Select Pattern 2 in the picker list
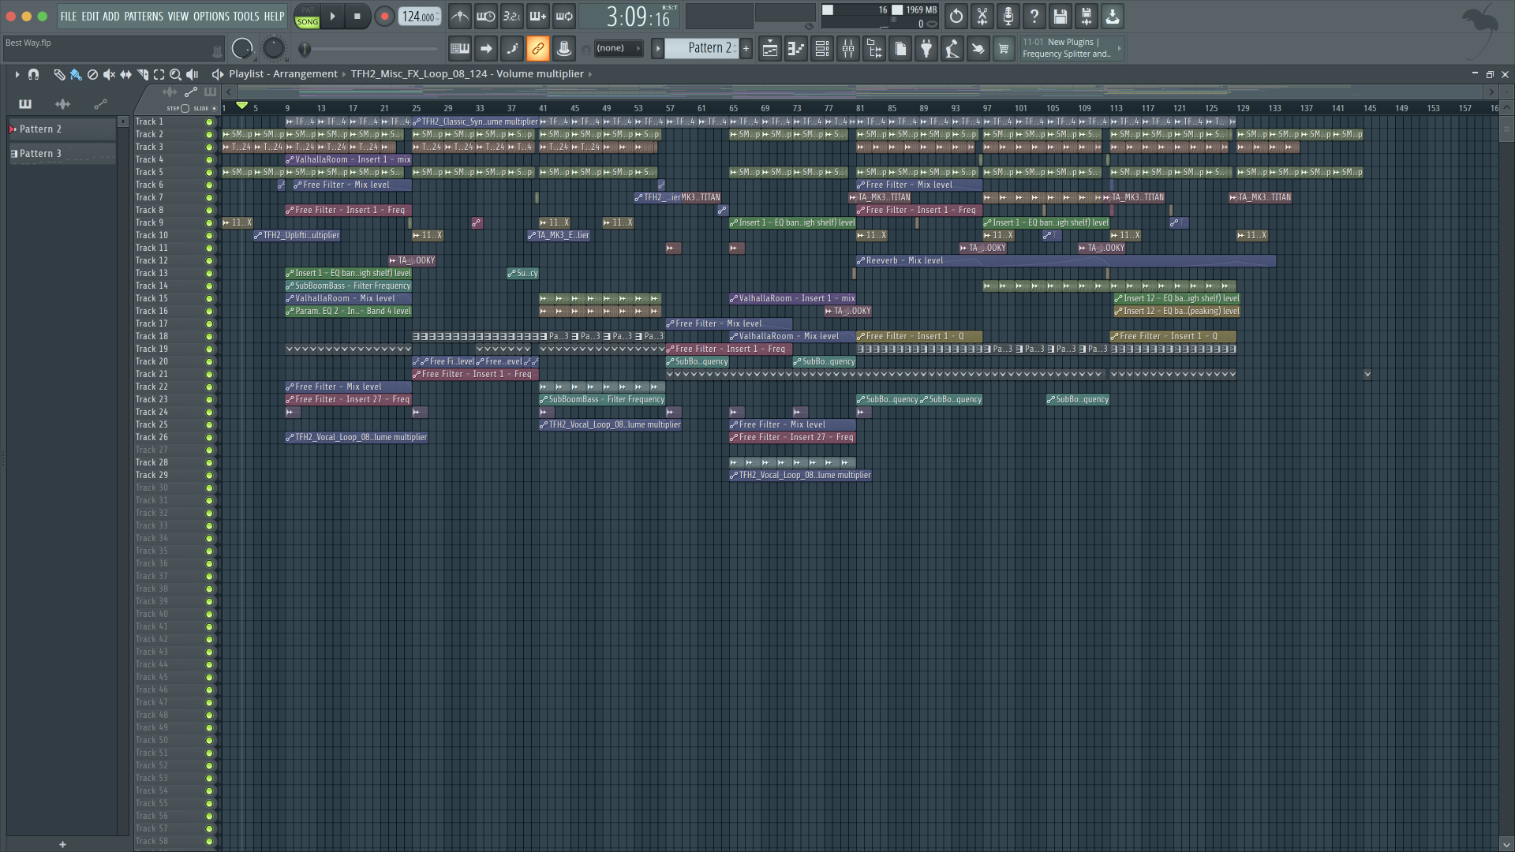Viewport: 1515px width, 852px height. tap(62, 129)
